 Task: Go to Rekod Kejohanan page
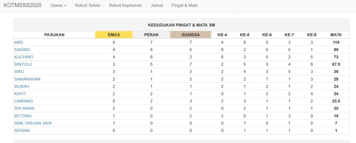pyautogui.click(x=125, y=6)
